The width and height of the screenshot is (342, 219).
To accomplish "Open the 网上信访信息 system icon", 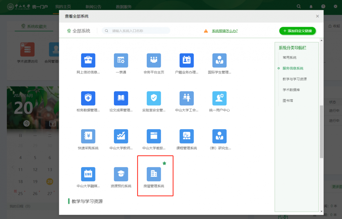I will click(x=88, y=60).
